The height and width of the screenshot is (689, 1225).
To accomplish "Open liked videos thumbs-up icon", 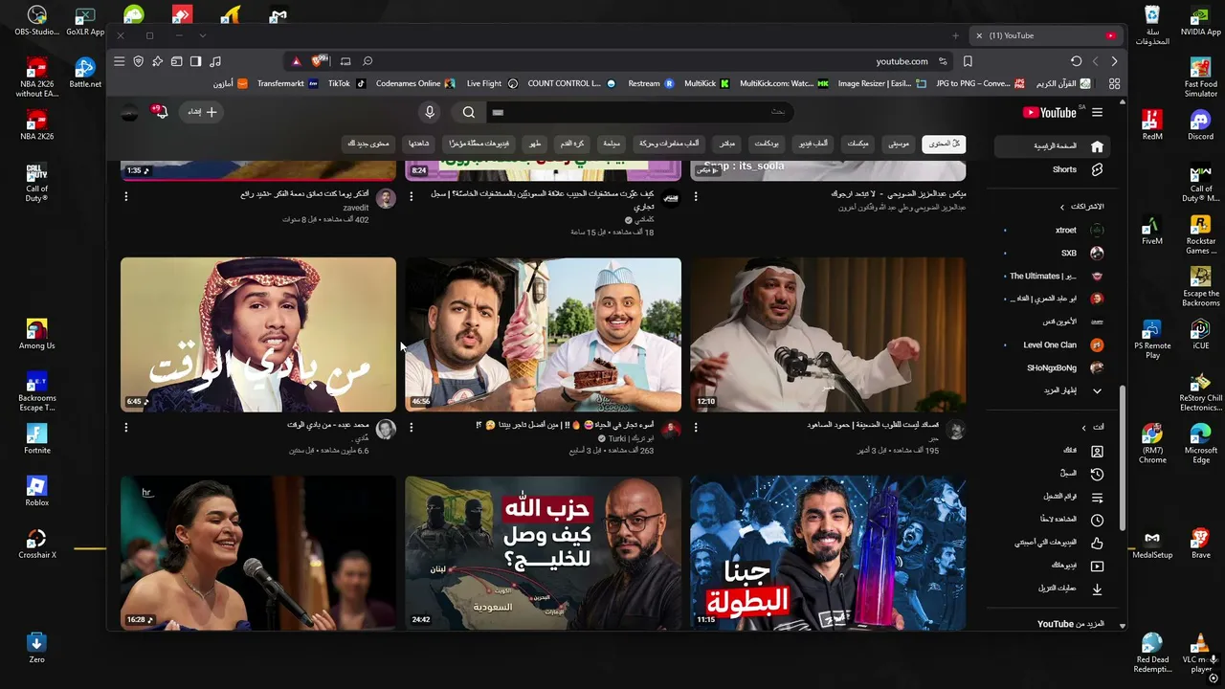I will [1097, 544].
